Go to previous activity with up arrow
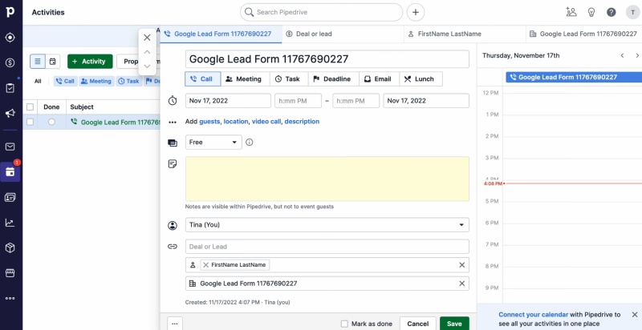The image size is (642, 330). tap(147, 52)
